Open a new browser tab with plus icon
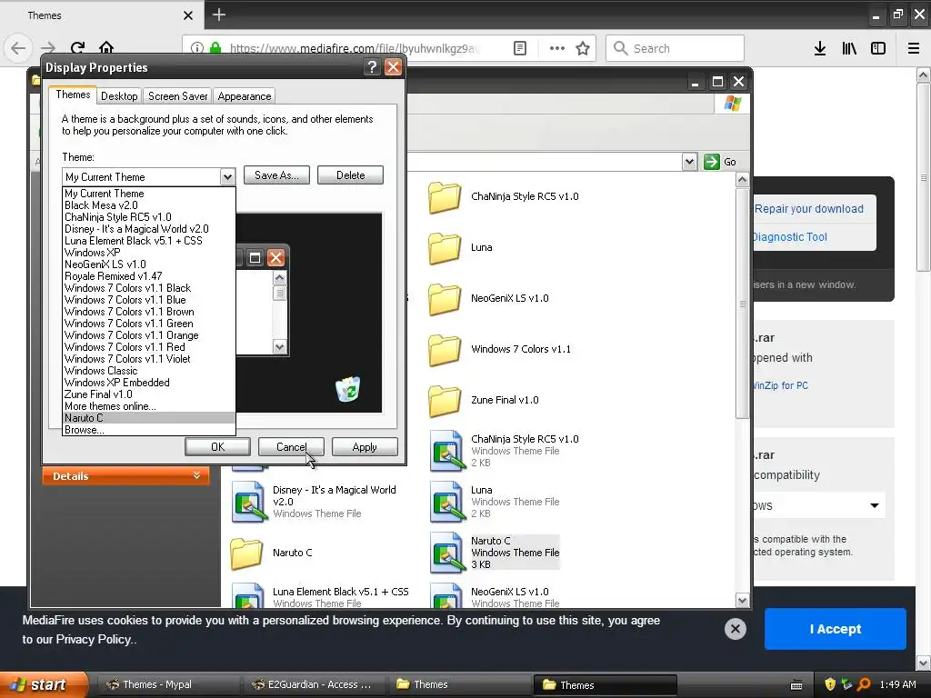 pos(218,15)
